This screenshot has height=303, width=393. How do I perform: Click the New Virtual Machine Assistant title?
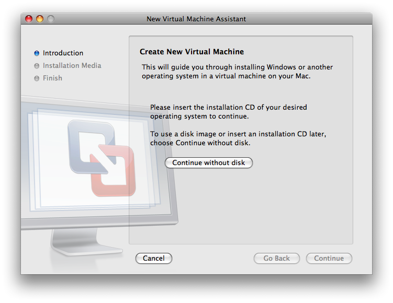(196, 19)
